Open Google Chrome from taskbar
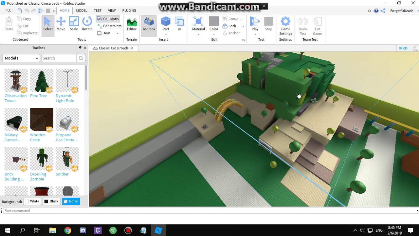Viewport: 419px width, 236px height. [x=68, y=230]
